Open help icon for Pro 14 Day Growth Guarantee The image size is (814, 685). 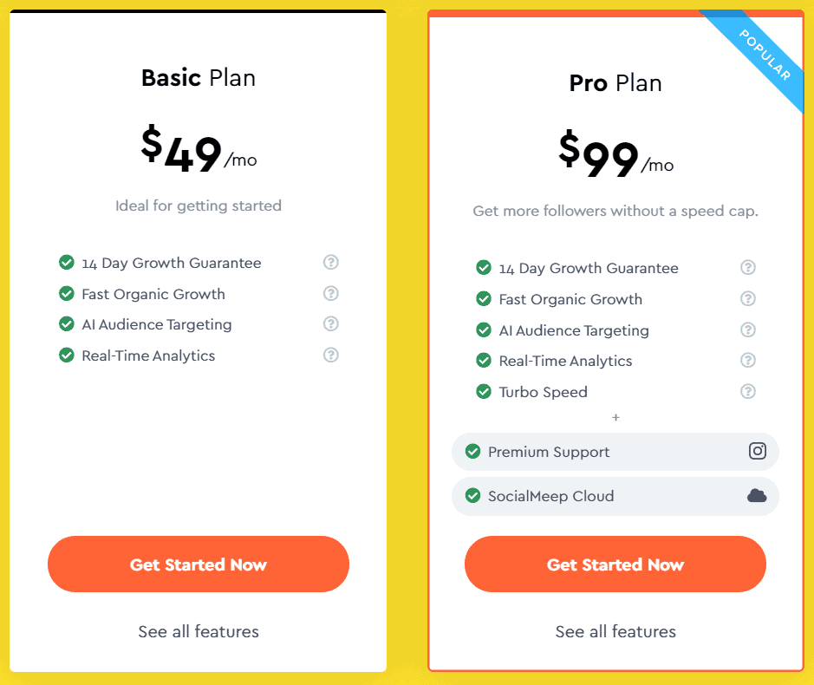pos(747,267)
